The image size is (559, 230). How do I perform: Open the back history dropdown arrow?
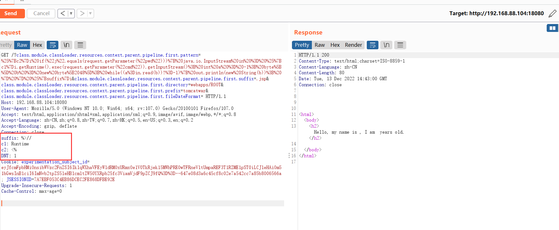point(71,13)
